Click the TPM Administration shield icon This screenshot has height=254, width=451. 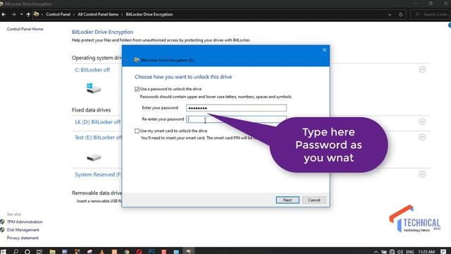tap(2, 222)
